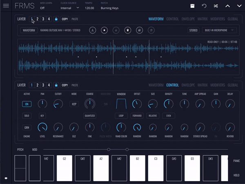The width and height of the screenshot is (245, 184).
Task: Go to previous patch with up arrow
Action: [227, 6]
